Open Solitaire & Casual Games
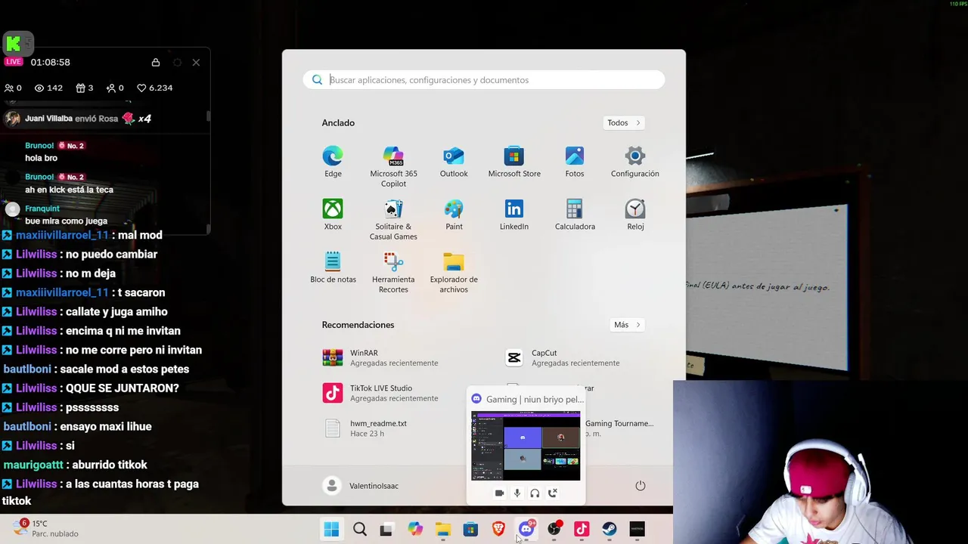The width and height of the screenshot is (968, 544). (393, 220)
